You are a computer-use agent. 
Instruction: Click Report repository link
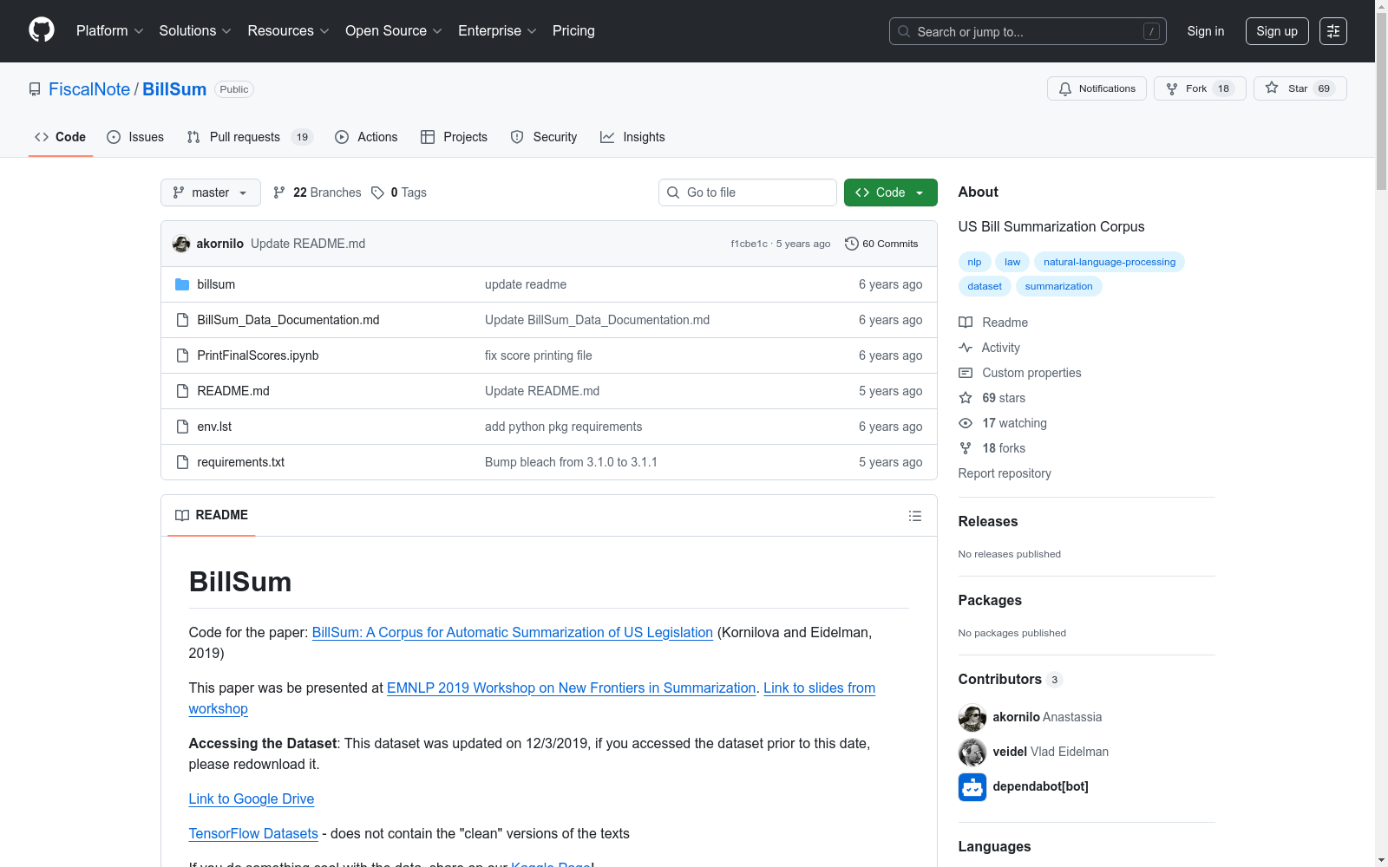coord(1005,473)
